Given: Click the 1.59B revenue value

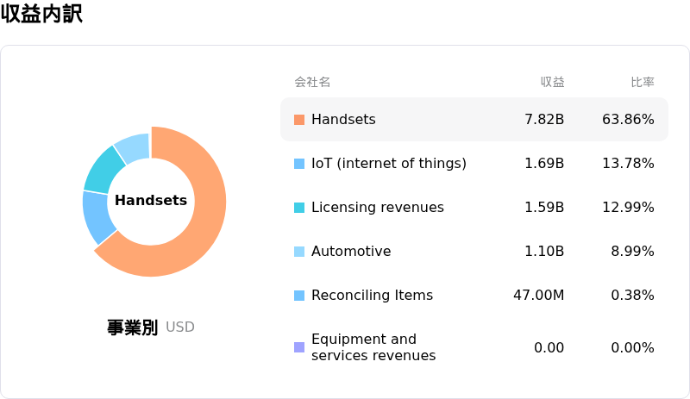Looking at the screenshot, I should point(544,207).
